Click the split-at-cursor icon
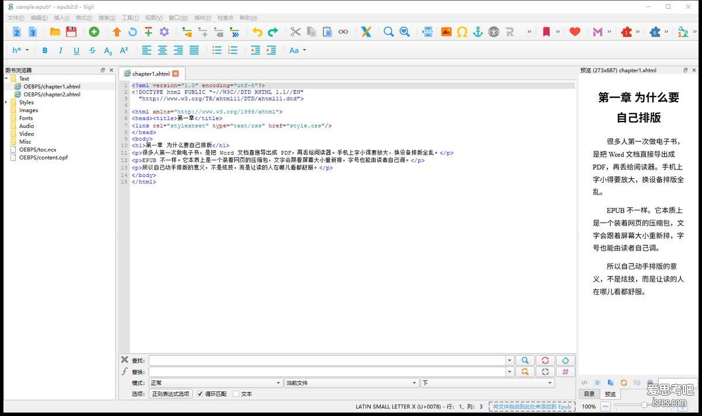 [x=428, y=32]
